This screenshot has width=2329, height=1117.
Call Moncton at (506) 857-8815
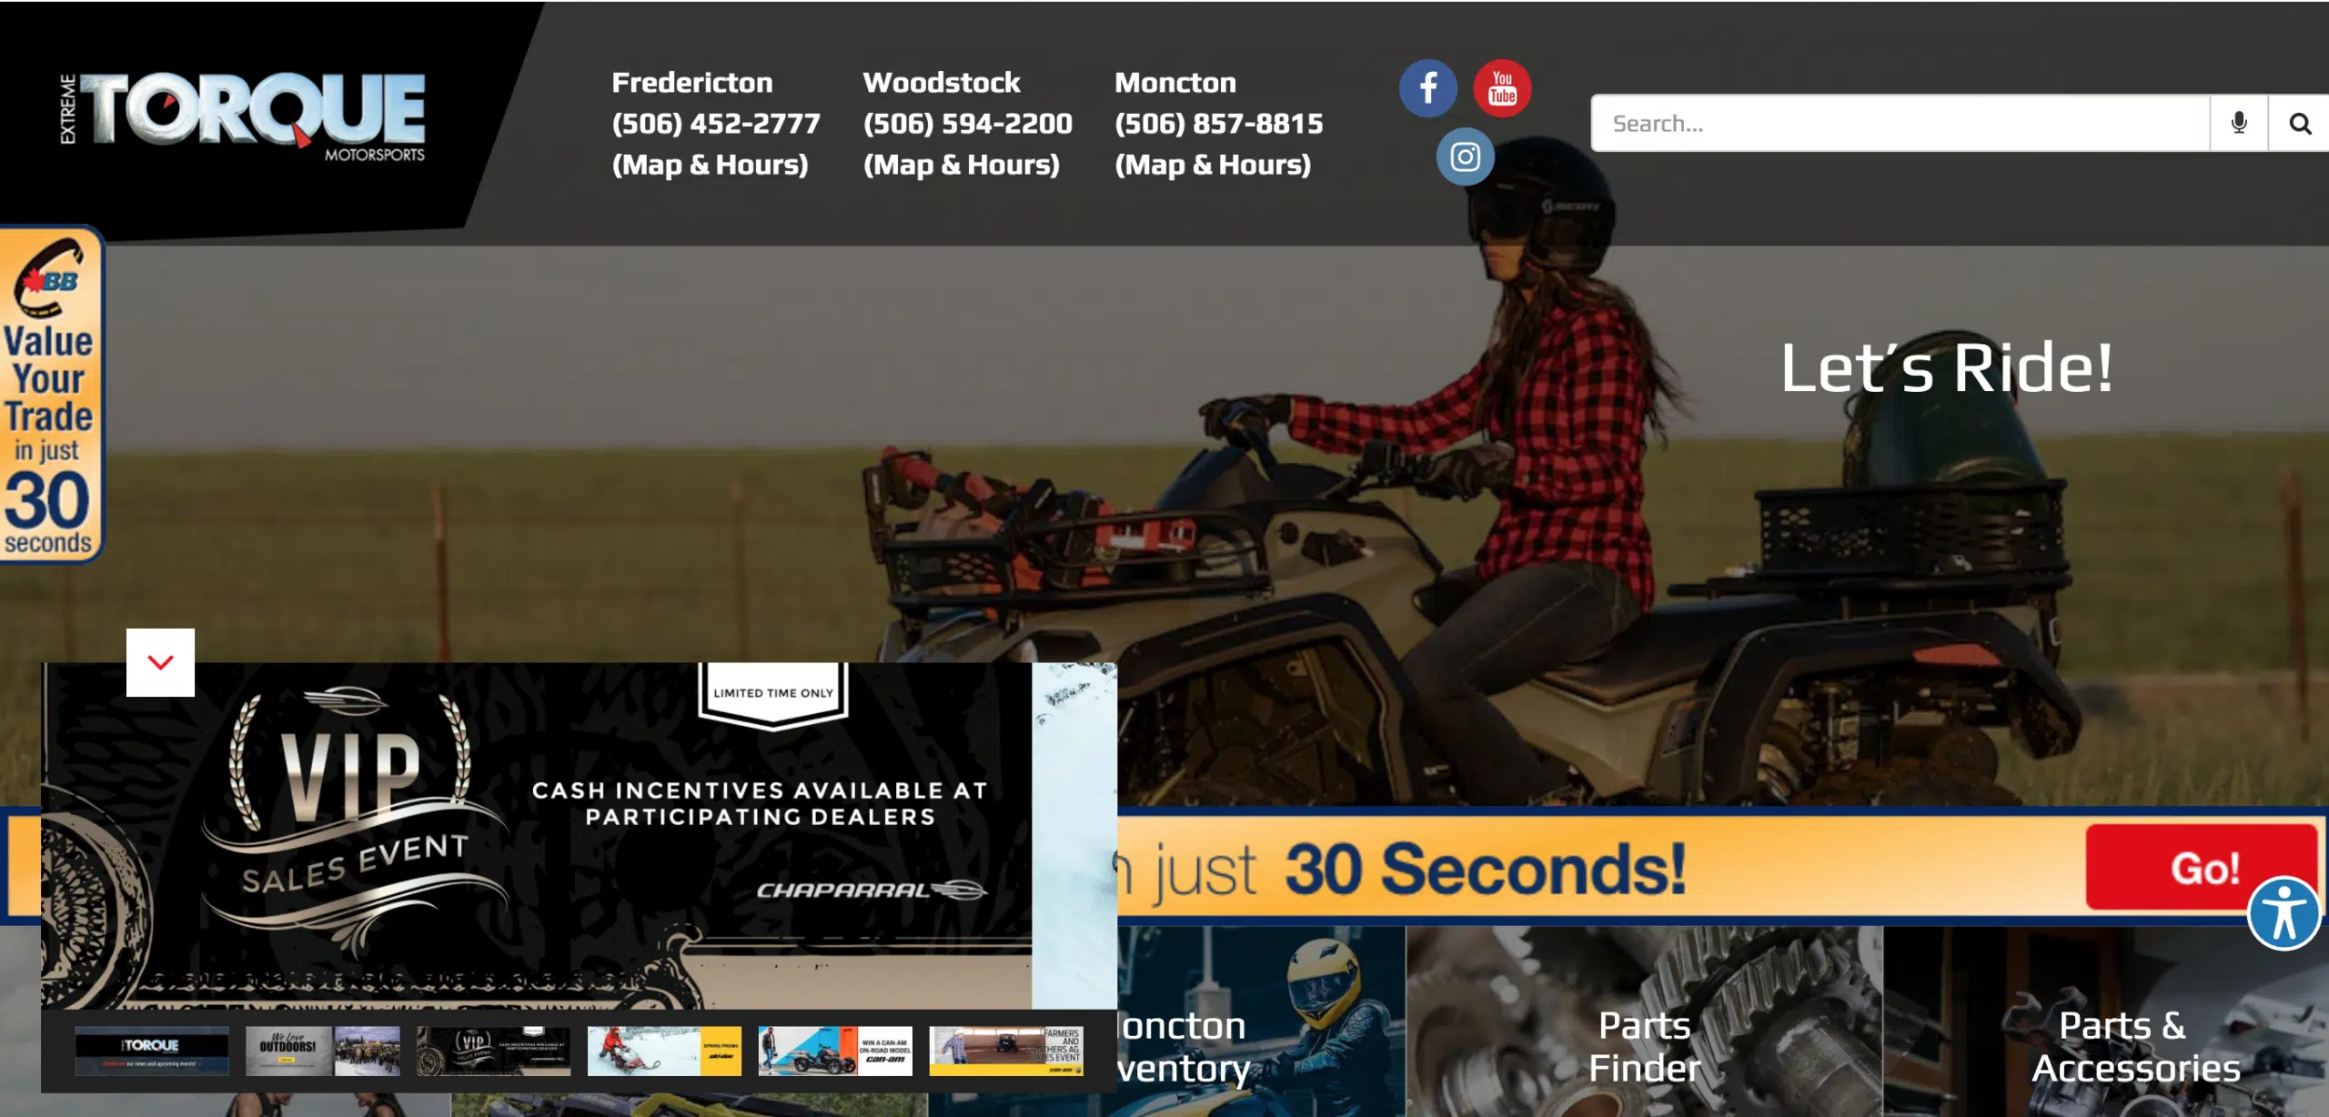tap(1219, 123)
